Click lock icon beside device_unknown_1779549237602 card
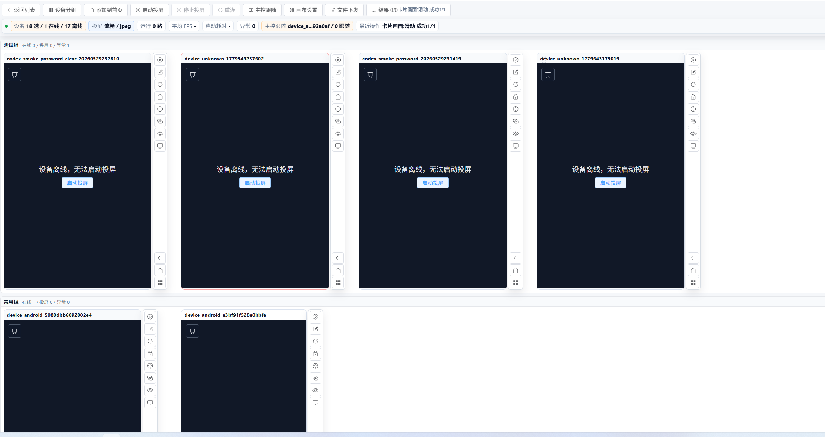Screen dimensions: 825x437 (x=338, y=97)
